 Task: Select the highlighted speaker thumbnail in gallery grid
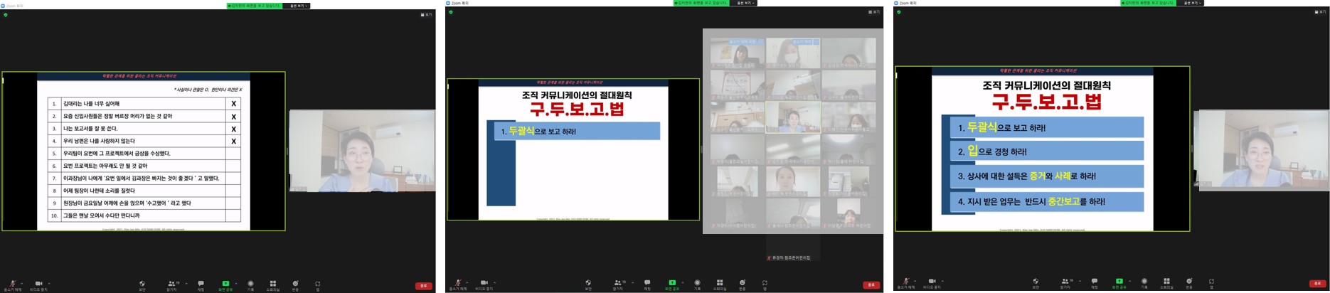pyautogui.click(x=793, y=117)
